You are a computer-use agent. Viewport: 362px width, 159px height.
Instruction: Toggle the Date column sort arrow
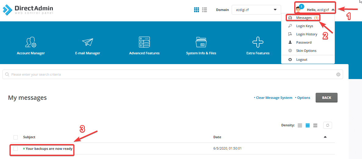325,137
